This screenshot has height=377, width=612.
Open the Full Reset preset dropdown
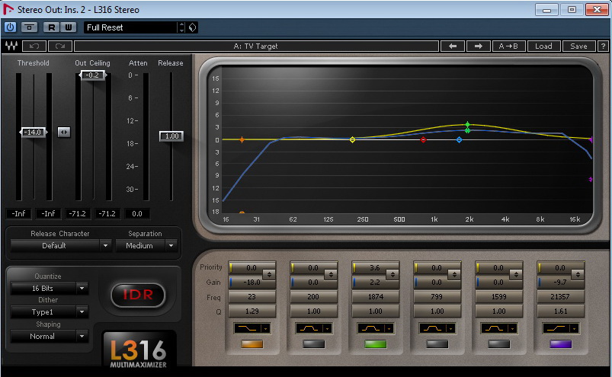pyautogui.click(x=130, y=27)
